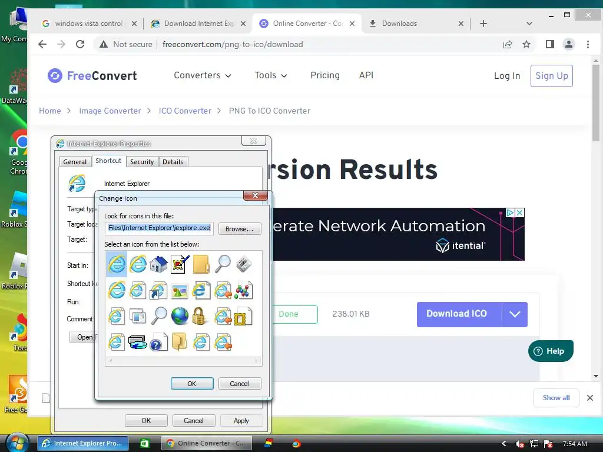Go to Home breadcrumb link

click(49, 111)
